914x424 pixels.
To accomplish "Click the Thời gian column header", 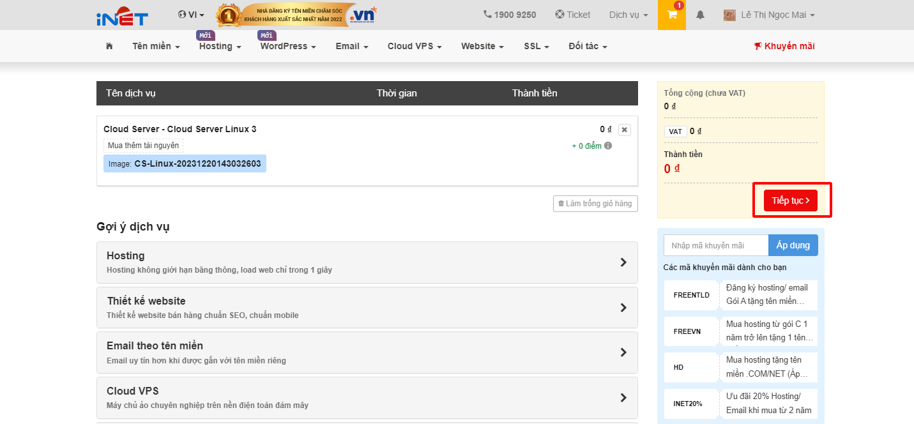I will pyautogui.click(x=397, y=93).
